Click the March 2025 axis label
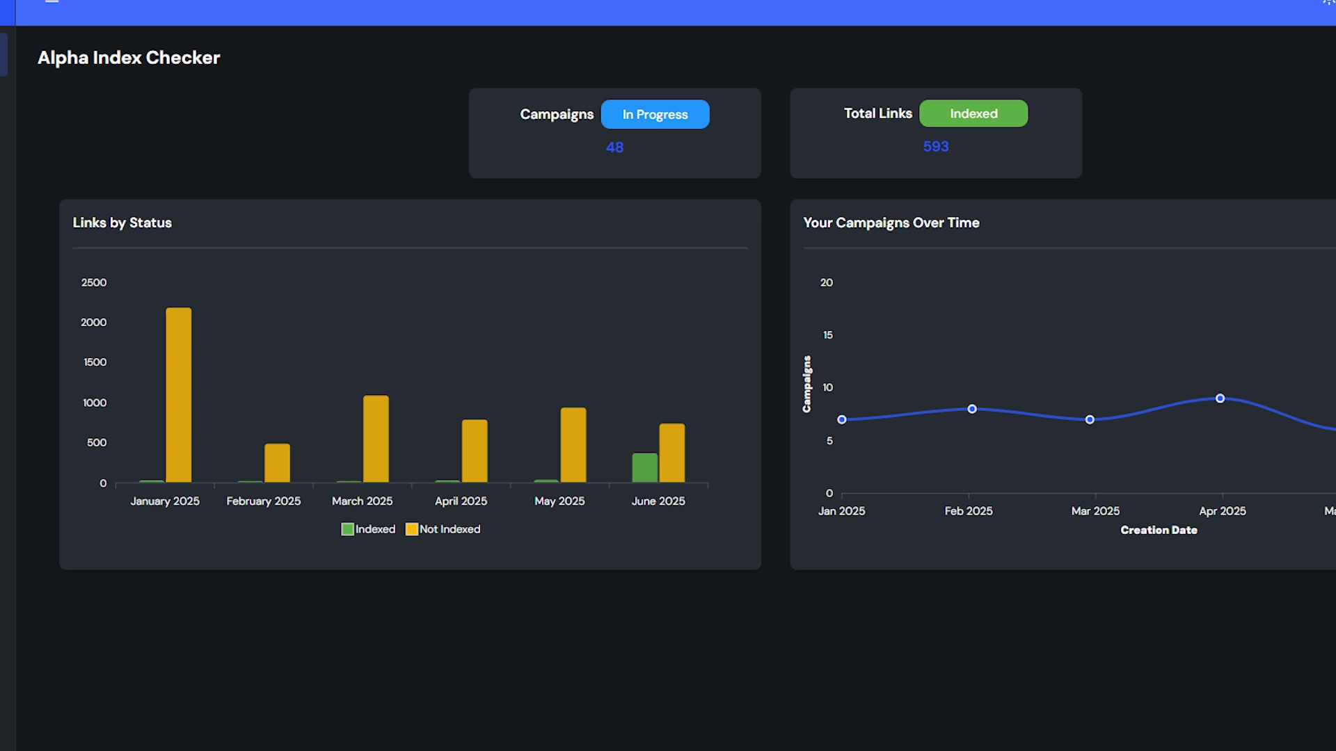 pyautogui.click(x=363, y=501)
